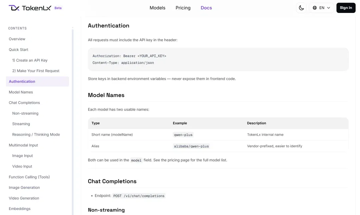Select '1) Create an API Key' entry
The height and width of the screenshot is (215, 360).
[x=30, y=60]
